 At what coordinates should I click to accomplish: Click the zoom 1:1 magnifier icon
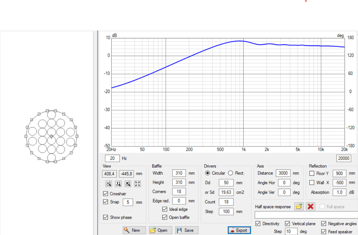point(118,184)
